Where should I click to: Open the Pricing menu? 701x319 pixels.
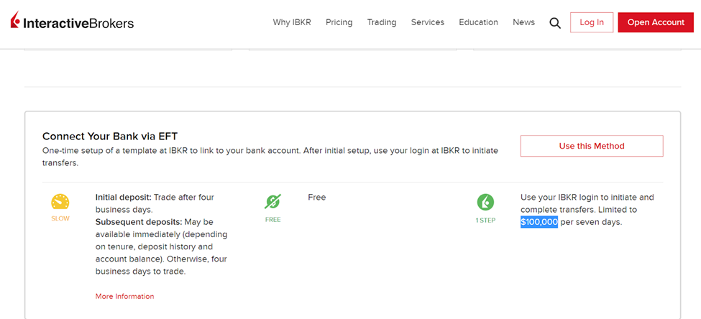pos(339,22)
